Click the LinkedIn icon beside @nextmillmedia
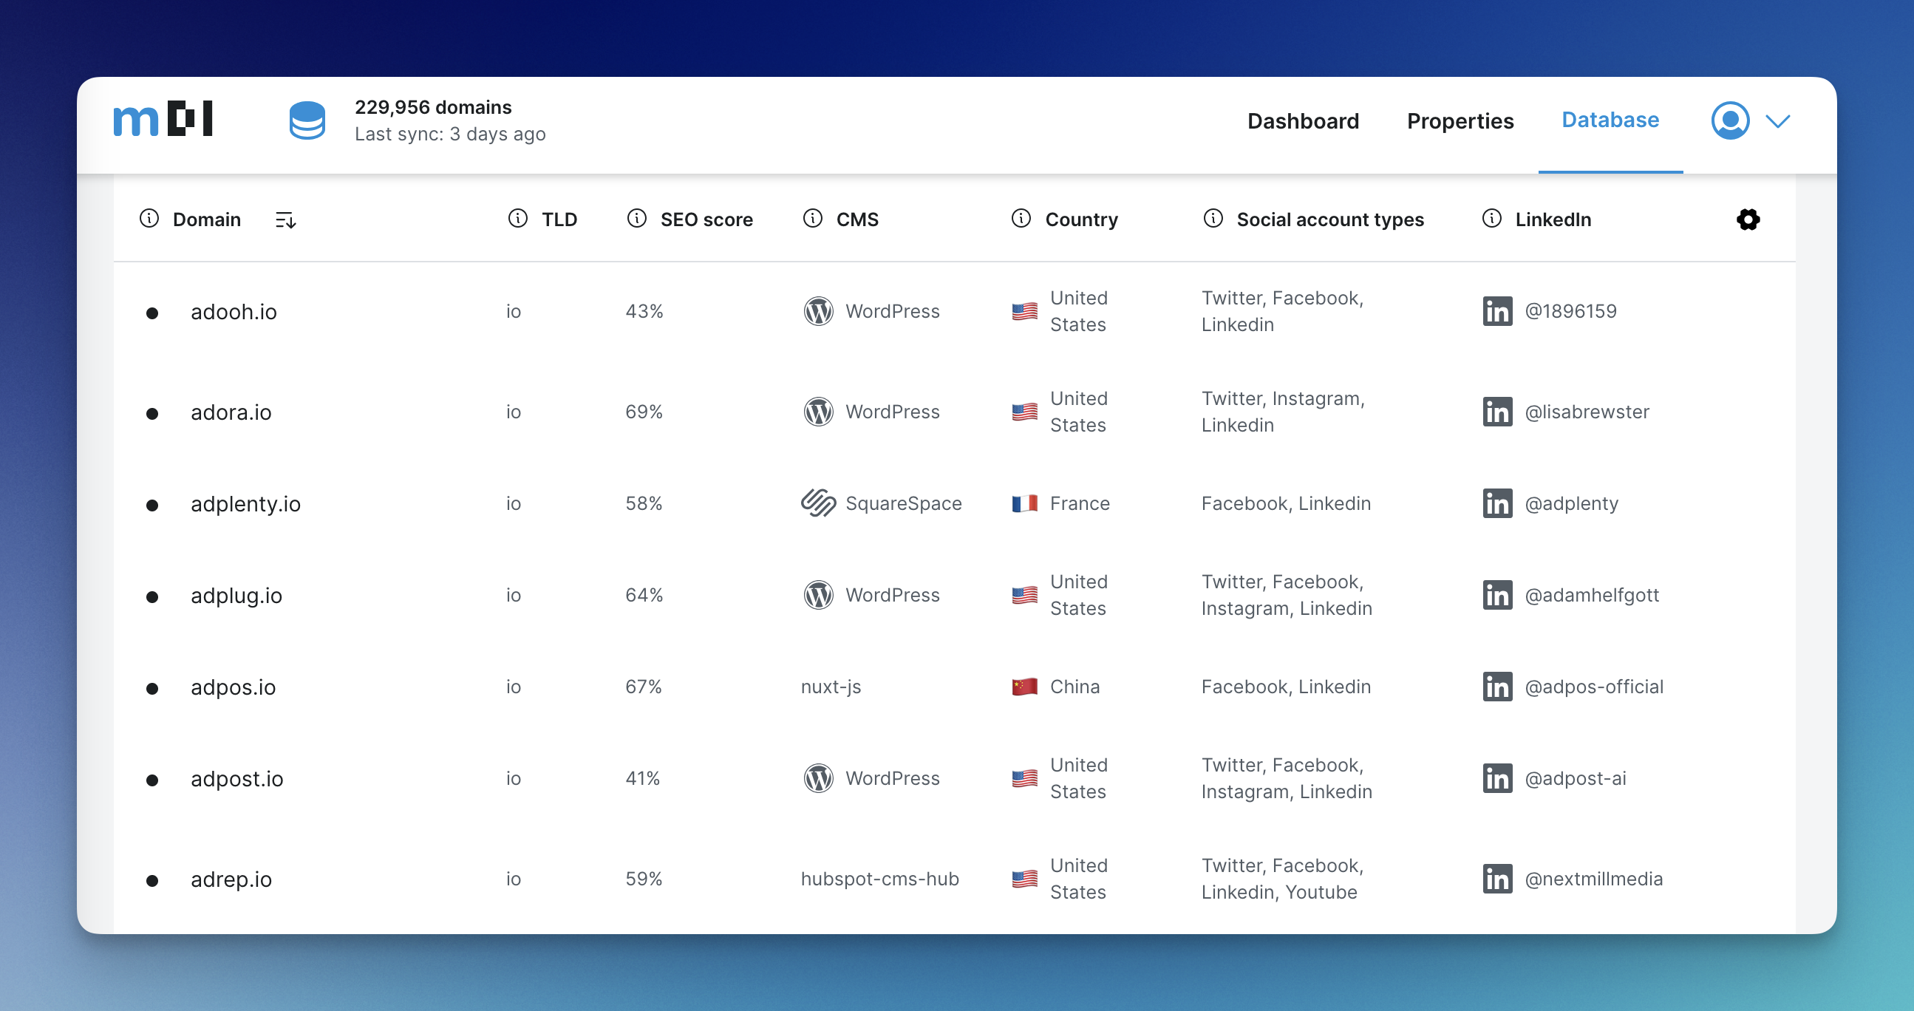Viewport: 1914px width, 1011px height. 1497,879
